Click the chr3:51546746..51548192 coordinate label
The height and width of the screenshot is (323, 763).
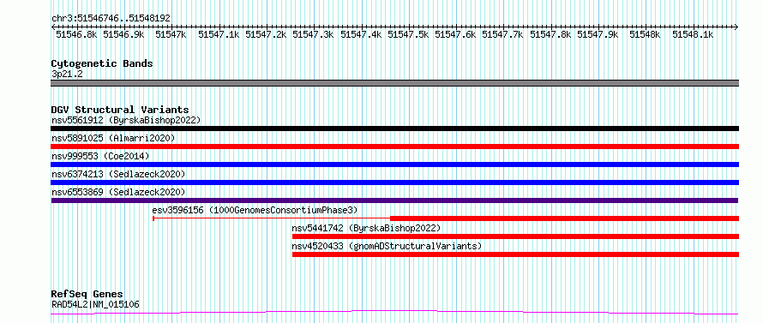111,18
